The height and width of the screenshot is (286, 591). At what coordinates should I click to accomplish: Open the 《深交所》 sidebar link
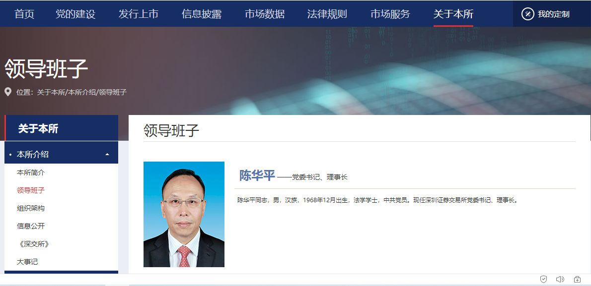pos(33,244)
